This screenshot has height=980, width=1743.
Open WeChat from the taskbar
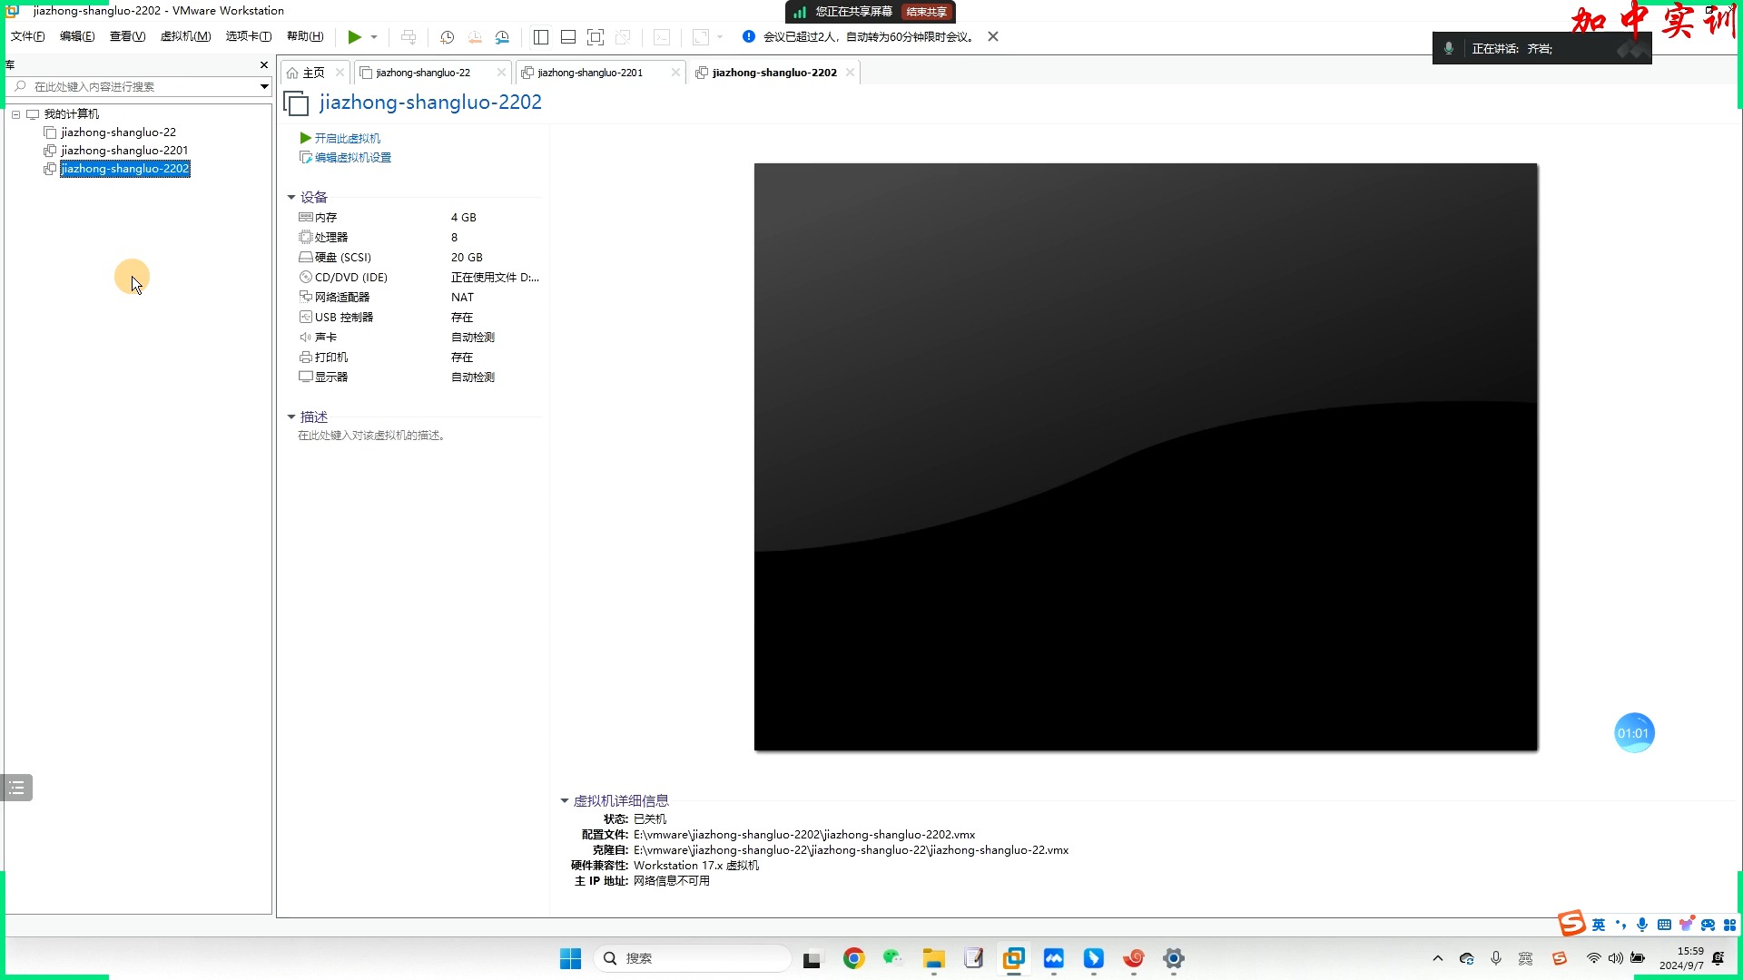coord(893,958)
